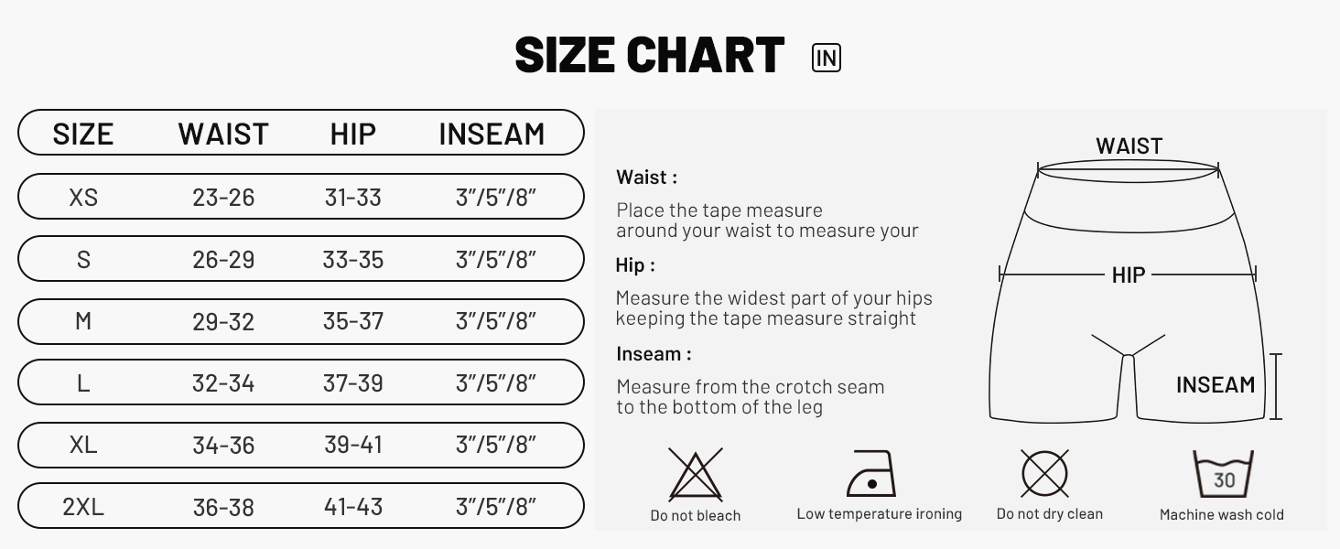Click the inseam length bracket marker
Screen dimensions: 1340x549
pyautogui.click(x=1276, y=386)
